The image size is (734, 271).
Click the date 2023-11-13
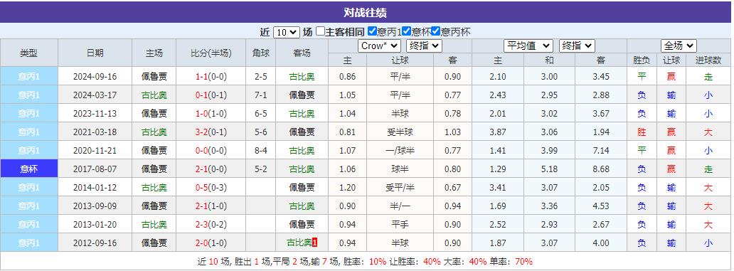click(x=95, y=113)
